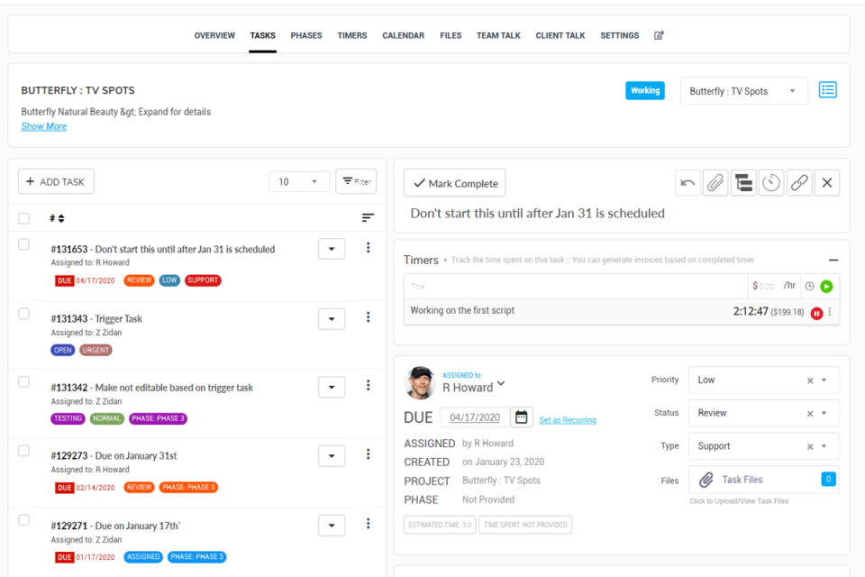Viewport: 865px width, 577px height.
Task: Open the paperclip attachment icon in task toolbar
Action: pyautogui.click(x=715, y=183)
